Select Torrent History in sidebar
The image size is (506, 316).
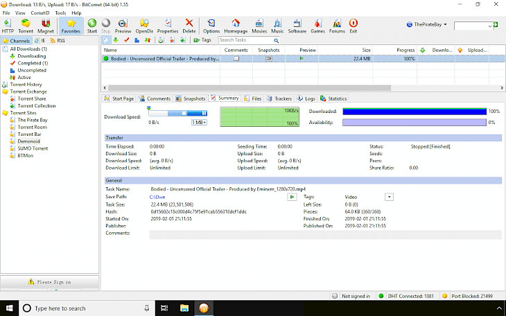(26, 85)
